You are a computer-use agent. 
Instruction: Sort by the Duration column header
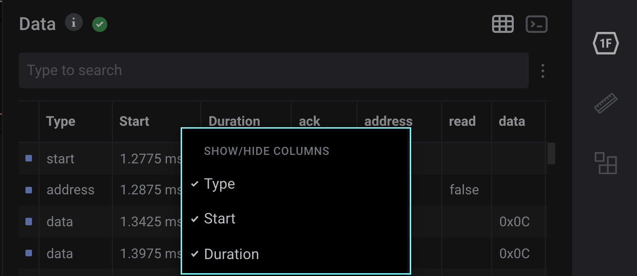click(234, 121)
